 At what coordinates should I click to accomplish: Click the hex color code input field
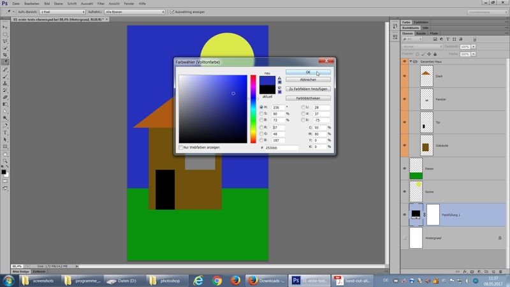tap(281, 147)
